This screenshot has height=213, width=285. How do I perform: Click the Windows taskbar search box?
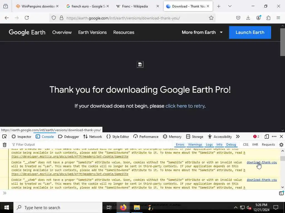(x=58, y=207)
